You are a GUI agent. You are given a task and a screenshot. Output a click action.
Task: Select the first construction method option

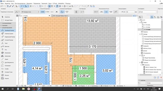tap(43, 12)
